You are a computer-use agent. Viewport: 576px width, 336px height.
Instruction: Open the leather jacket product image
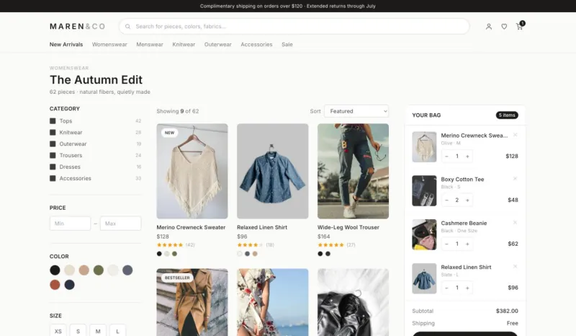(353, 302)
